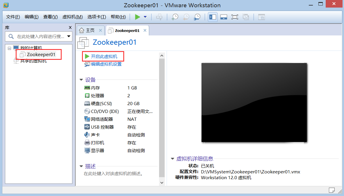The image size is (344, 196).
Task: Open the 编辑(E) menu
Action: (x=32, y=17)
